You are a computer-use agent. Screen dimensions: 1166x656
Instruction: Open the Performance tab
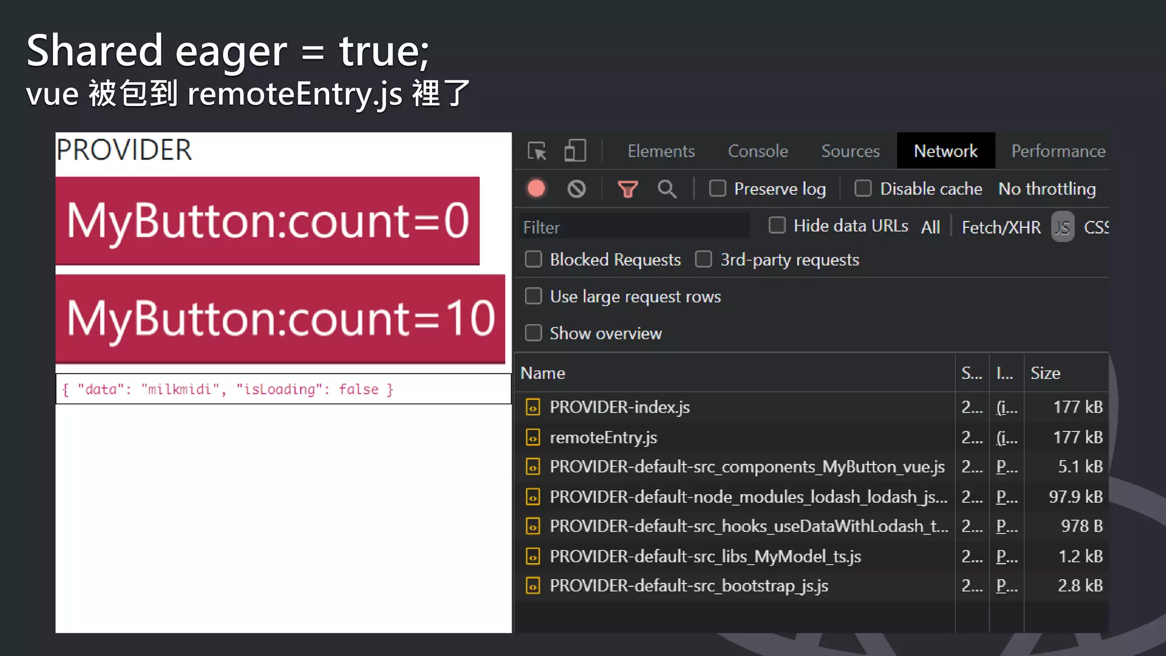click(1058, 151)
